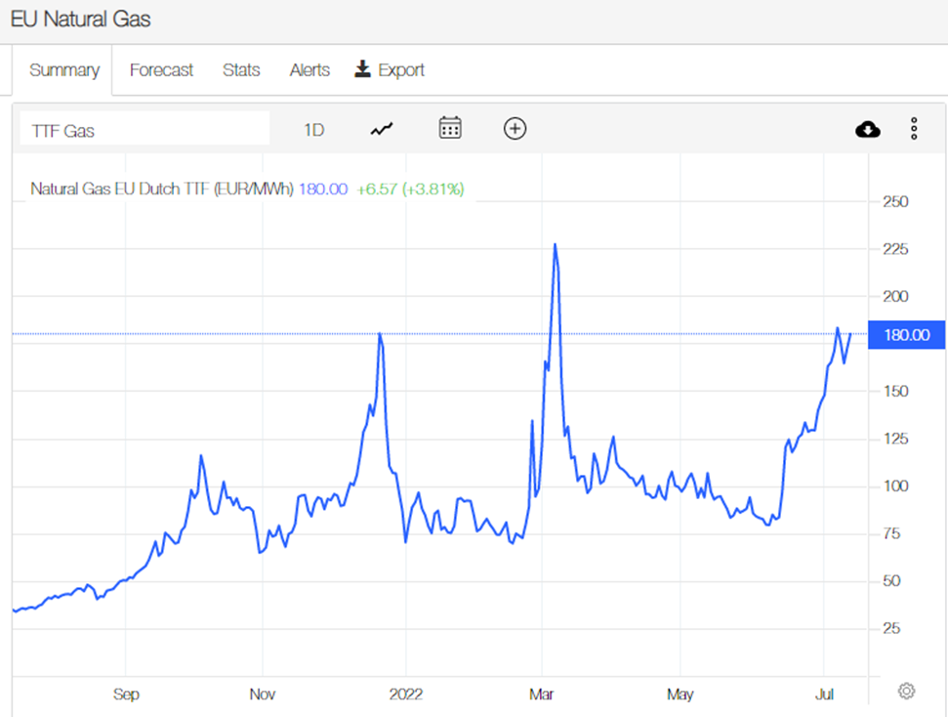Viewport: 948px width, 717px height.
Task: Click the March price peak on chart
Action: click(555, 244)
